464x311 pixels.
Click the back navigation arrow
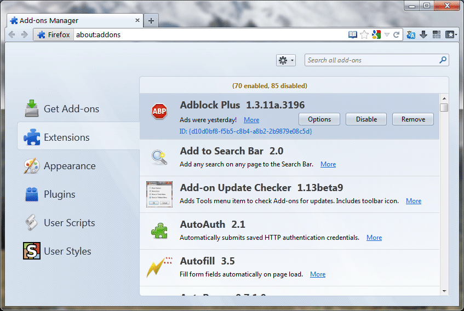pyautogui.click(x=12, y=34)
